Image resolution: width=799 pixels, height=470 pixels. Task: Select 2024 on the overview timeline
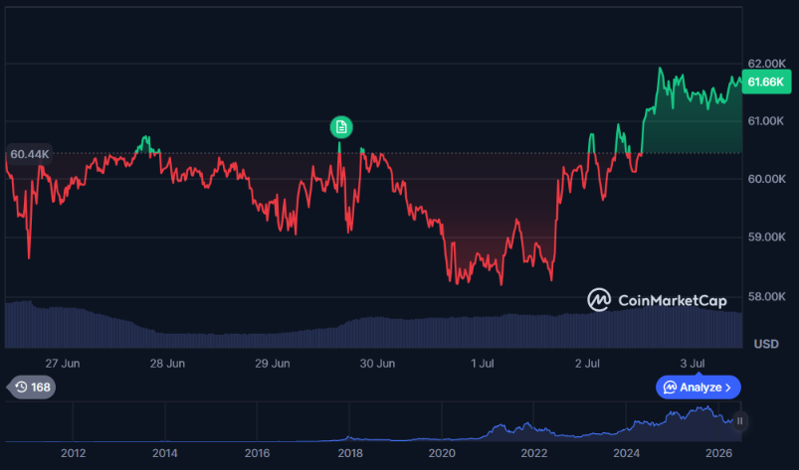pyautogui.click(x=626, y=453)
